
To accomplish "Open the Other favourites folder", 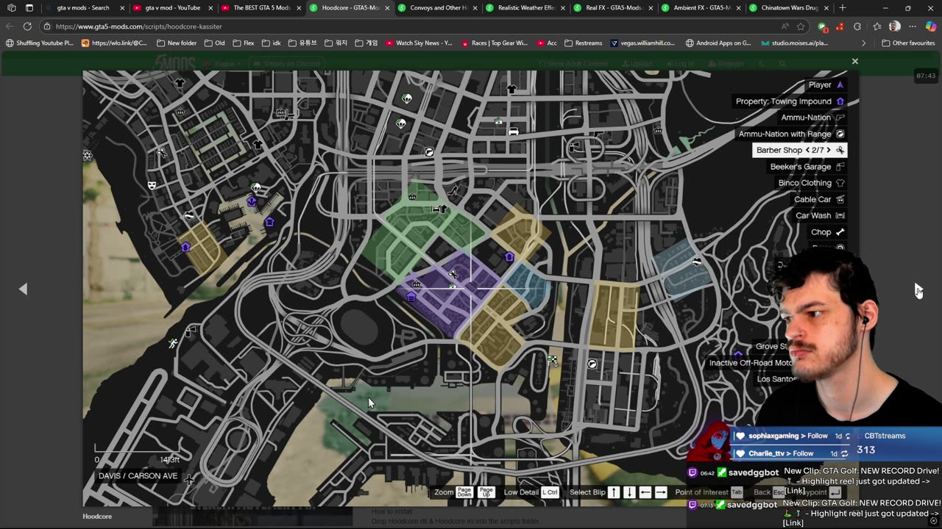I will click(907, 43).
